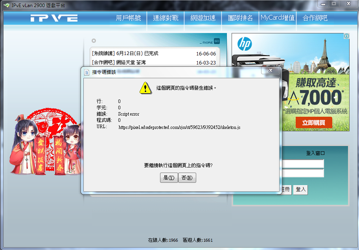The height and width of the screenshot is (250, 359).
Task: Click 立即購買 button in HP ad
Action: 314,123
